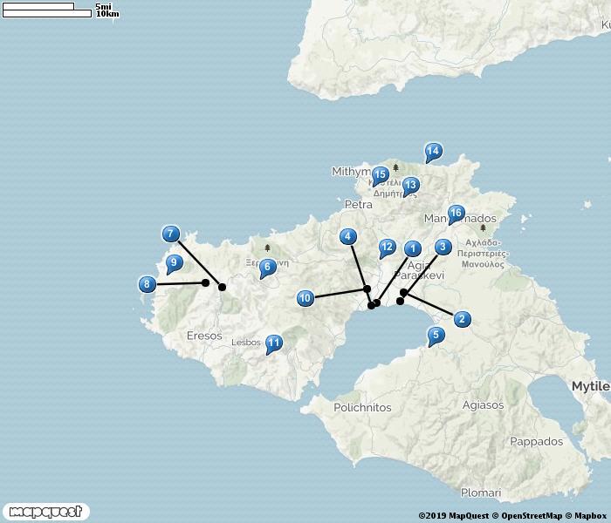Click the Plomari town label
The width and height of the screenshot is (611, 523).
coord(481,492)
